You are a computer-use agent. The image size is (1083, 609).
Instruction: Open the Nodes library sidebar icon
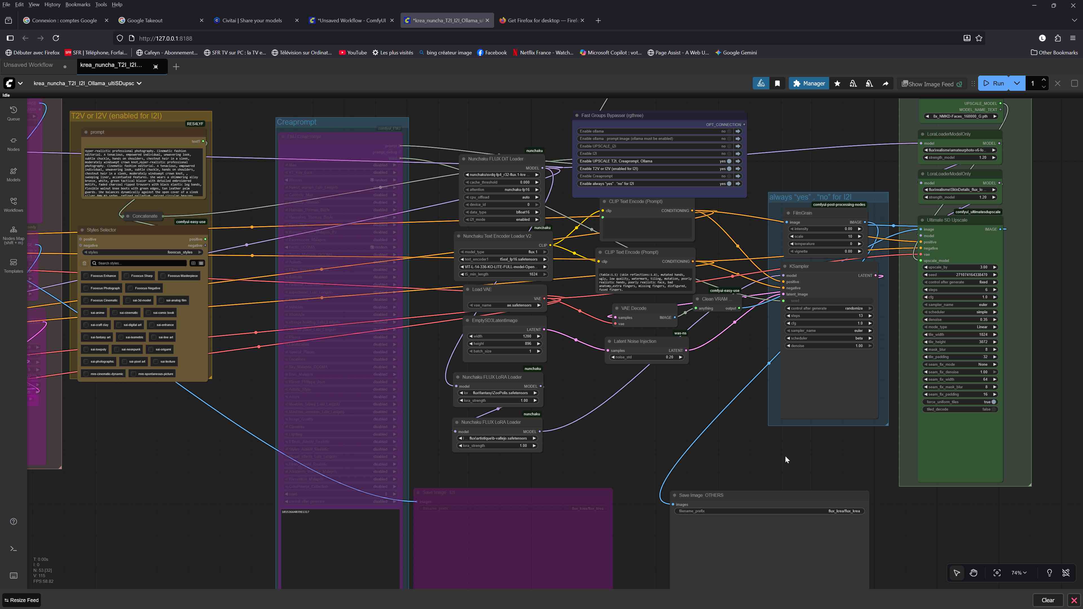coord(14,143)
